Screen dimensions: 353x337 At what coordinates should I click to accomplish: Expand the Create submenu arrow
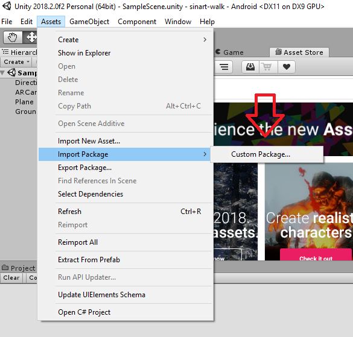tap(205, 40)
